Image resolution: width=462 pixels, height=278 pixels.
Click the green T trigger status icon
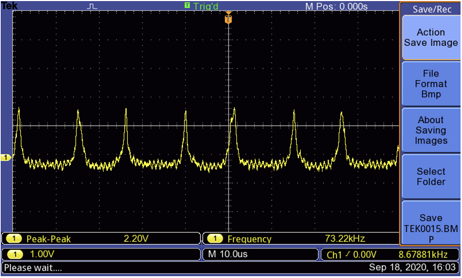pyautogui.click(x=187, y=6)
